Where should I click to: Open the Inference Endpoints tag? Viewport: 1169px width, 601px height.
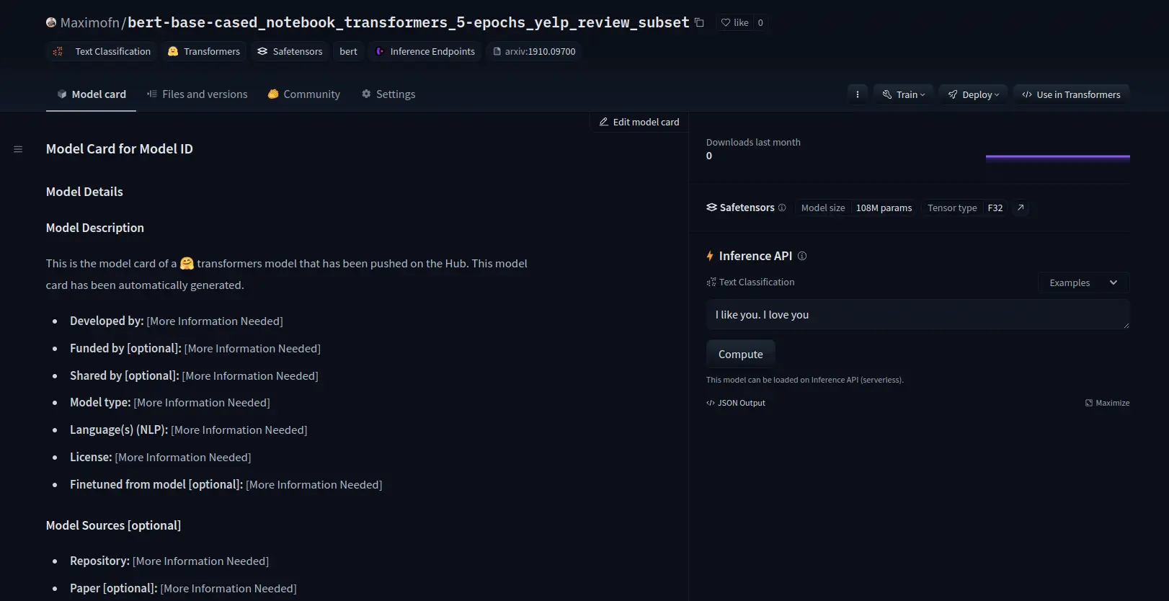coord(425,51)
